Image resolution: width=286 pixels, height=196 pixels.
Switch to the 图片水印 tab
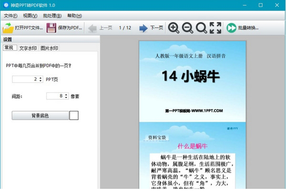point(49,48)
